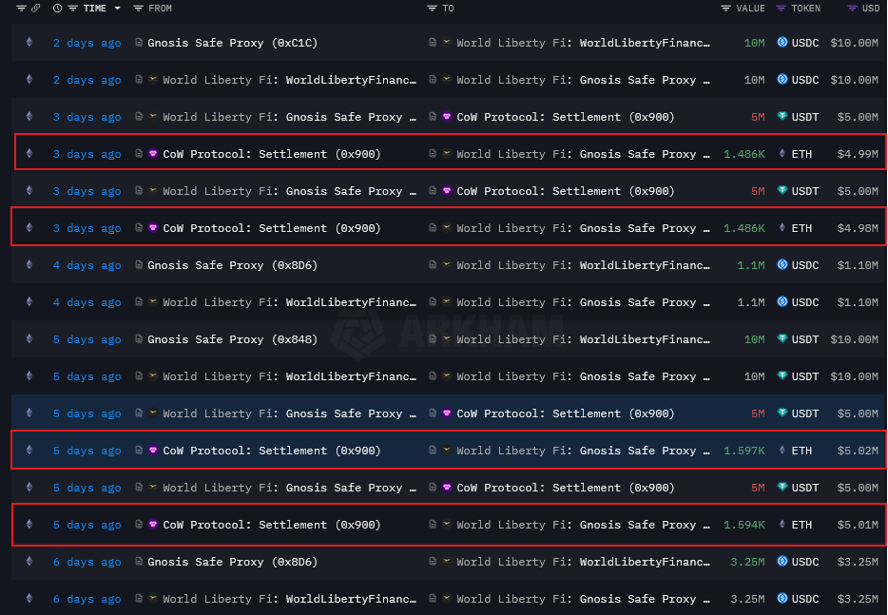Open Gnosis Safe Proxy (0x848) address link
This screenshot has width=888, height=615.
tap(232, 339)
